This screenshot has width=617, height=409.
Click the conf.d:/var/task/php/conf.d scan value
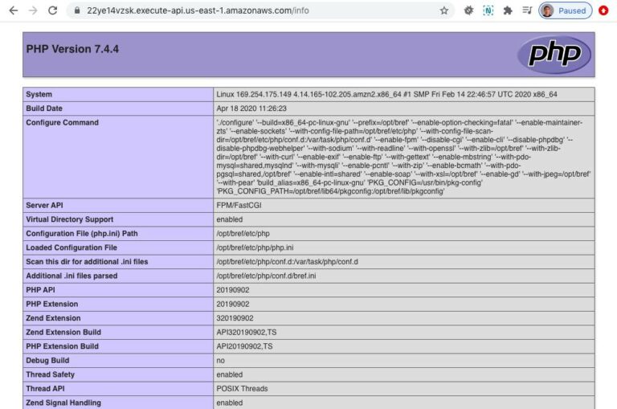[x=288, y=262]
